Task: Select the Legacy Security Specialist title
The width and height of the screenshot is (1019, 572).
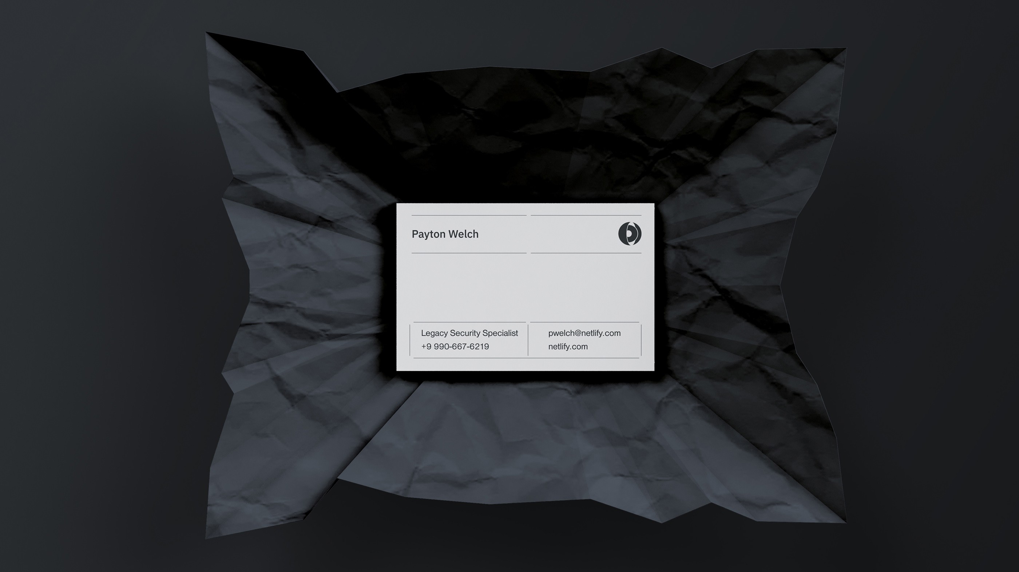Action: (469, 333)
